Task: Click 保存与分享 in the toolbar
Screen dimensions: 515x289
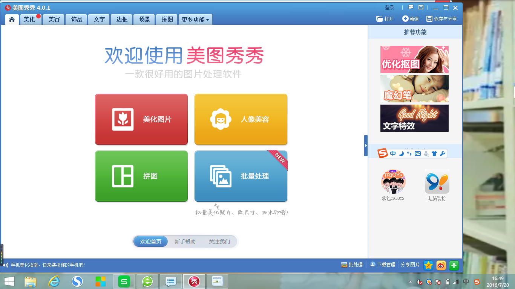Action: tap(441, 19)
